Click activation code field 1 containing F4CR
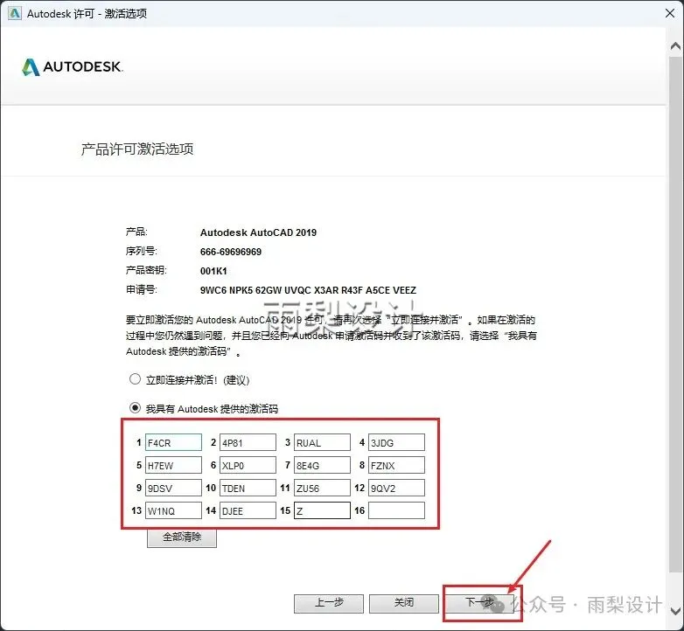This screenshot has width=684, height=631. 173,442
